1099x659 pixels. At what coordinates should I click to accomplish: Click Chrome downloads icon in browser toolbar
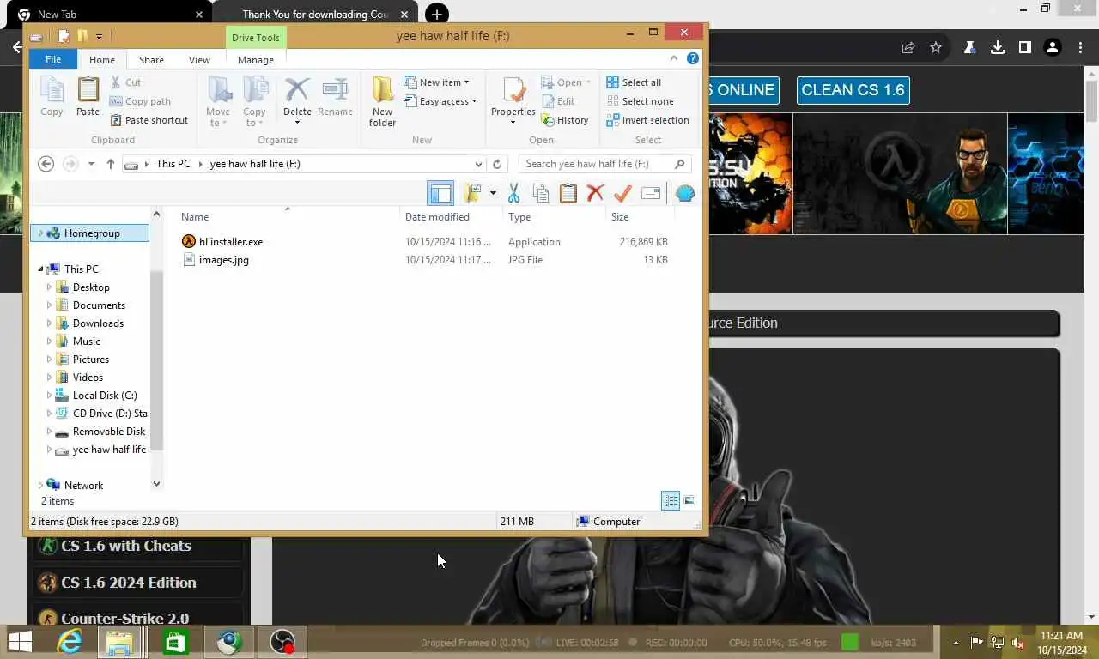998,48
